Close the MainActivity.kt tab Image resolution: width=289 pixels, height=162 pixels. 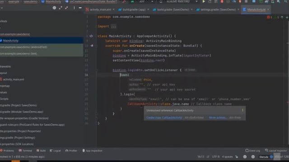[268, 9]
